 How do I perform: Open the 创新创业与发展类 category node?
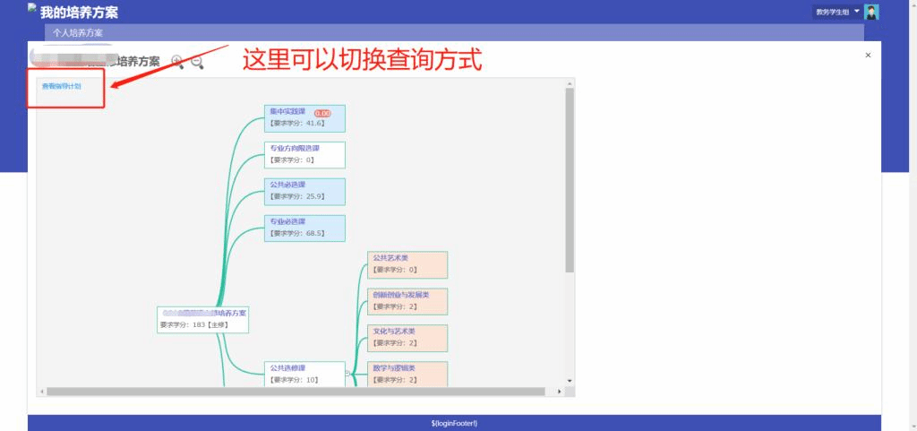coord(407,301)
